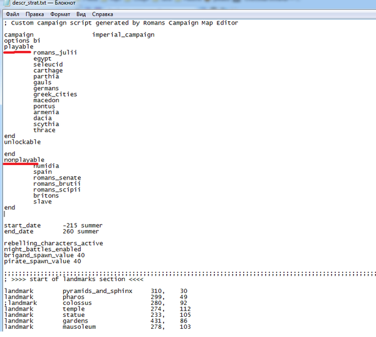The height and width of the screenshot is (337, 376).
Task: Click the 'mausoleum' landmark name
Action: tap(79, 327)
